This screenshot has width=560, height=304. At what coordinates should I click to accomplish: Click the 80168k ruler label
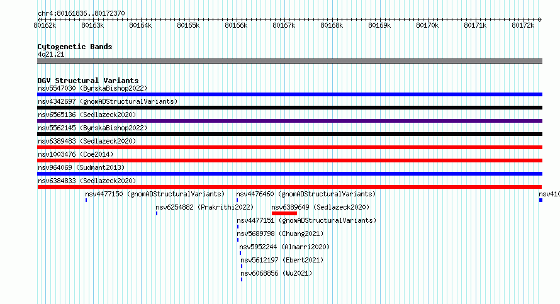click(332, 25)
